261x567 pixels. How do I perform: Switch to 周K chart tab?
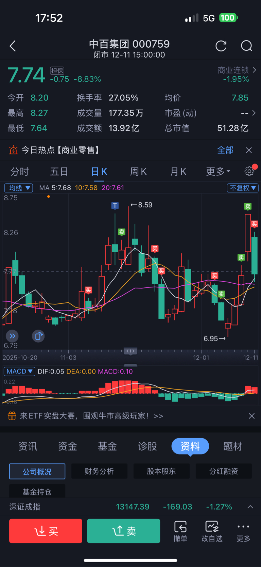pos(138,171)
